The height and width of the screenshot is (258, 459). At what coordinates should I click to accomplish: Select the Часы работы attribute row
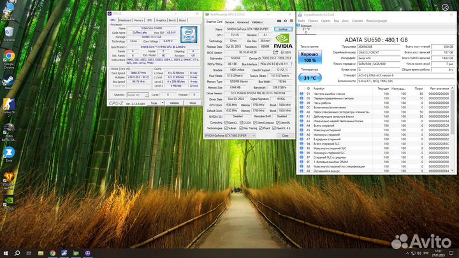click(375, 103)
